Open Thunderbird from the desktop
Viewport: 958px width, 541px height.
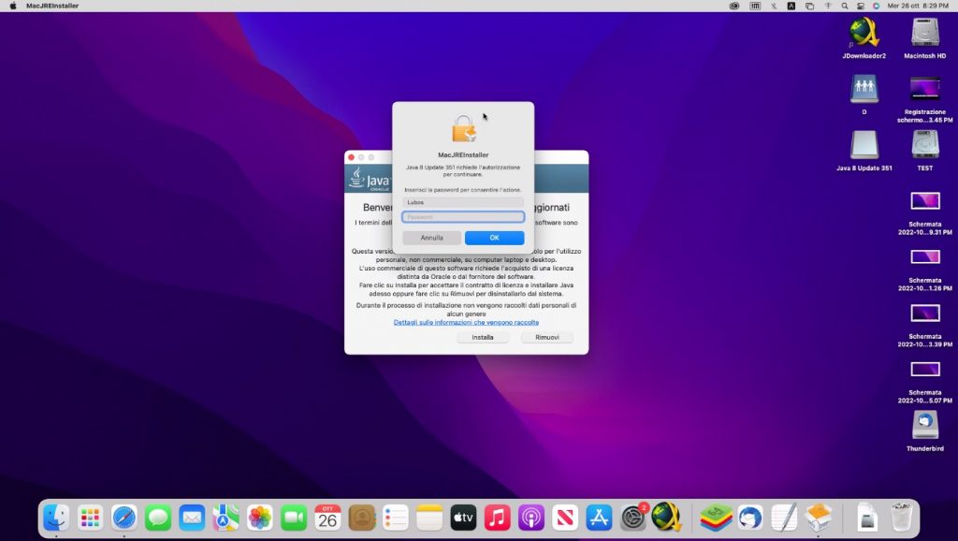tap(924, 426)
